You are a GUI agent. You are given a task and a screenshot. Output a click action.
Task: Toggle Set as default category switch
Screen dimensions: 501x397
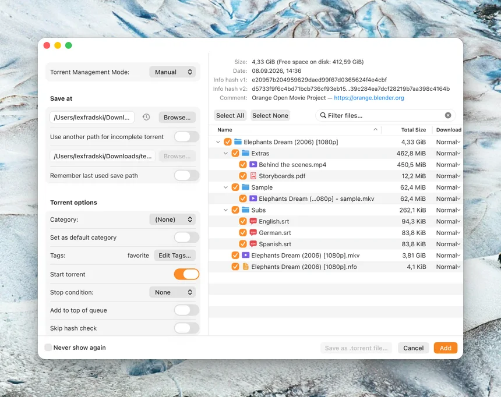click(186, 238)
